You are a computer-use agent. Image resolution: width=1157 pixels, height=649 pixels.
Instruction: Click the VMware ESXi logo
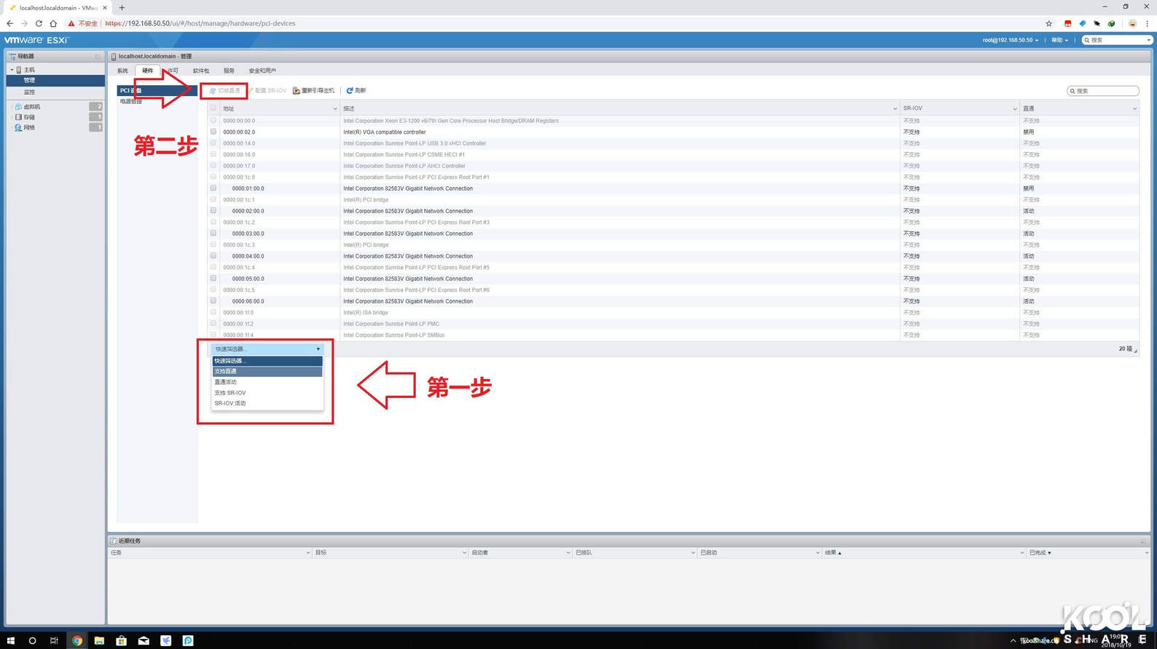pyautogui.click(x=36, y=40)
